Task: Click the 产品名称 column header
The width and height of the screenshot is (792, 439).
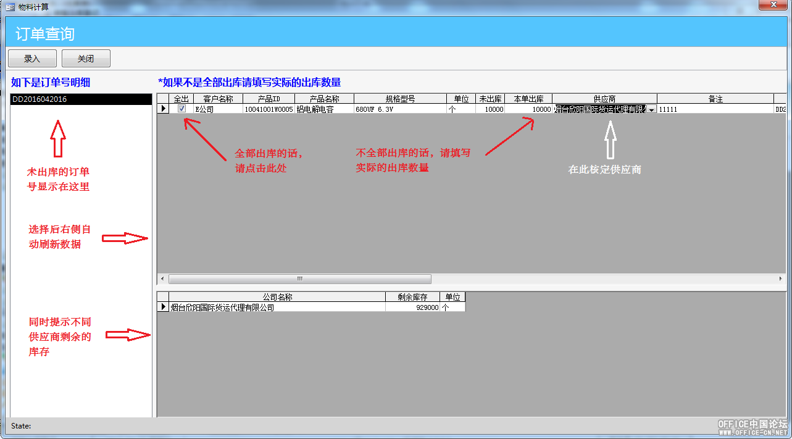Action: click(325, 99)
